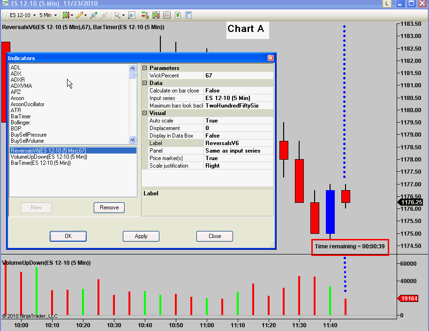The height and width of the screenshot is (331, 429).
Task: Select BuySellVolume in the indicator list
Action: click(27, 141)
